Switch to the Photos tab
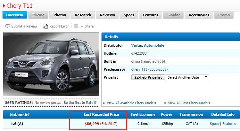Viewport: 240px width, 131px height. pos(60,15)
